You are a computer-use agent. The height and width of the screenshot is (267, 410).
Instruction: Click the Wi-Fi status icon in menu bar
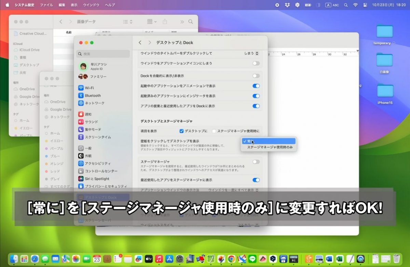(355, 5)
